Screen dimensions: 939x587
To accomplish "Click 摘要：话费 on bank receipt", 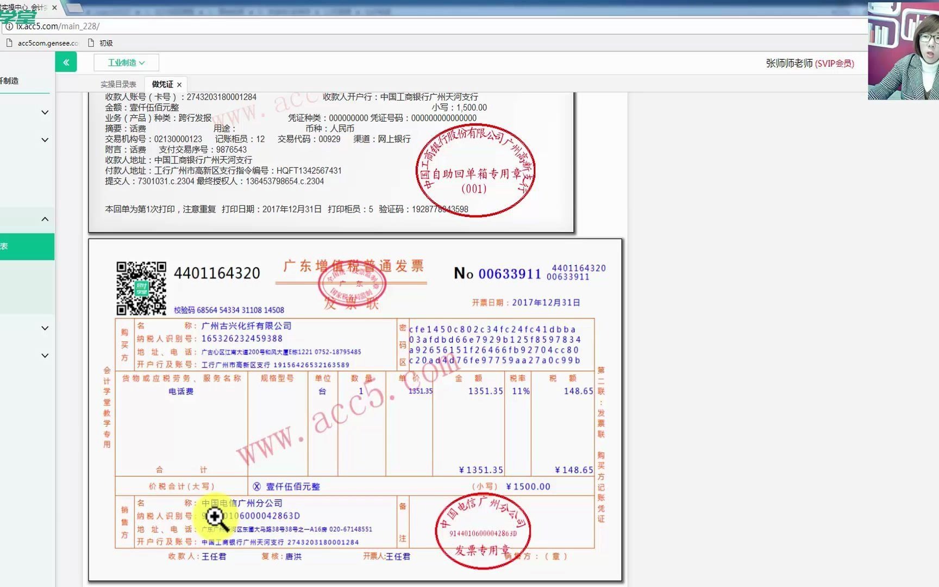I will [x=126, y=129].
